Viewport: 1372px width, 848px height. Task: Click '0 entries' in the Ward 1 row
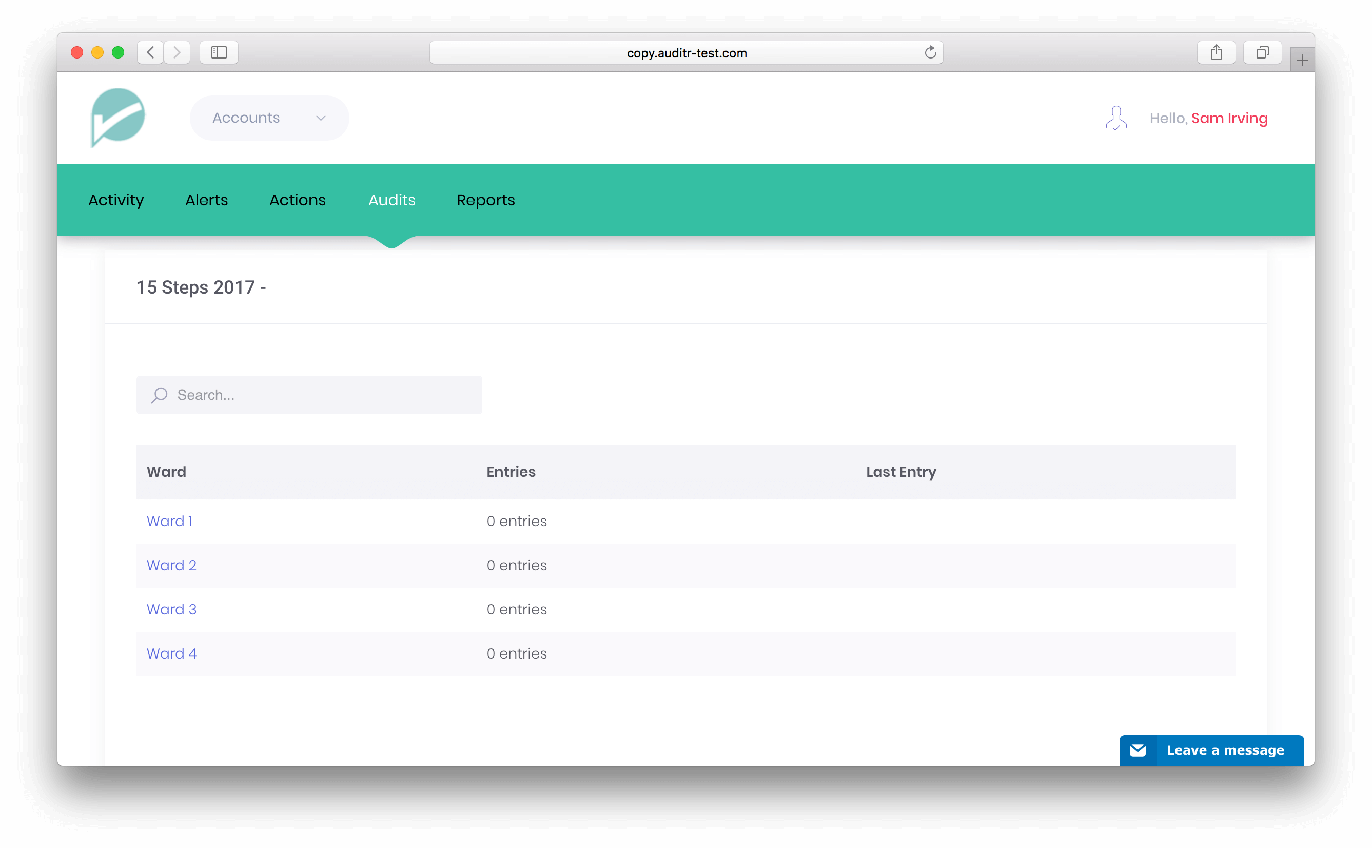(517, 521)
